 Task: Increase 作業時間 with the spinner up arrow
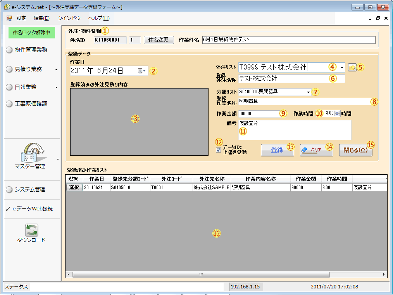(337, 112)
